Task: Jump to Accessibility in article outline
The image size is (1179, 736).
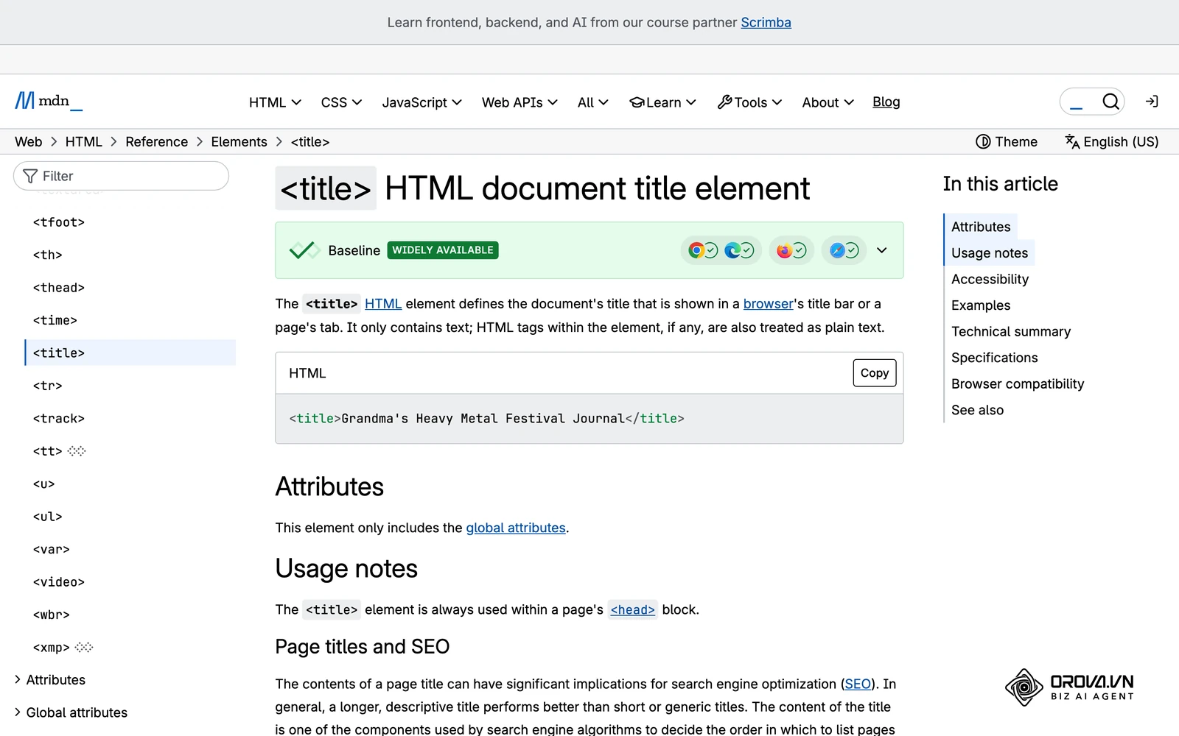Action: click(x=990, y=279)
